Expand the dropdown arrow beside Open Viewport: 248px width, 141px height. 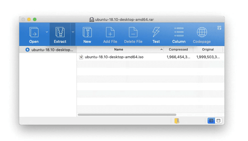tap(47, 32)
